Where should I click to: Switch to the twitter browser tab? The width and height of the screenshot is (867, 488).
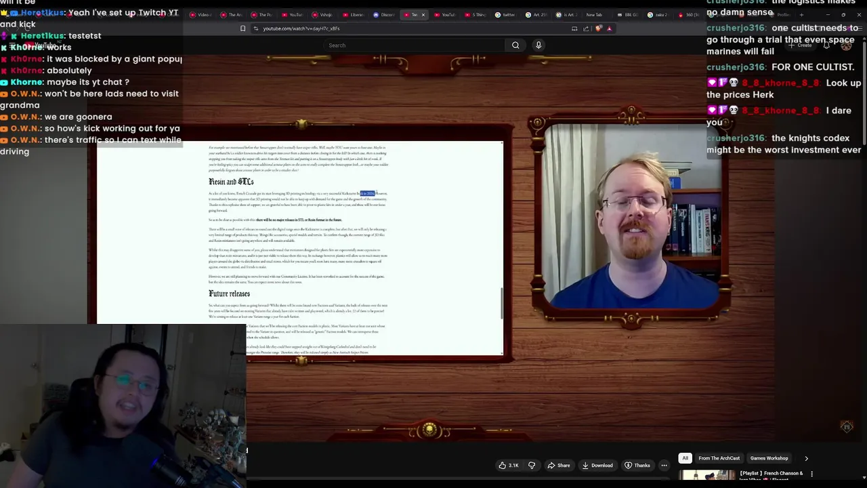click(505, 15)
